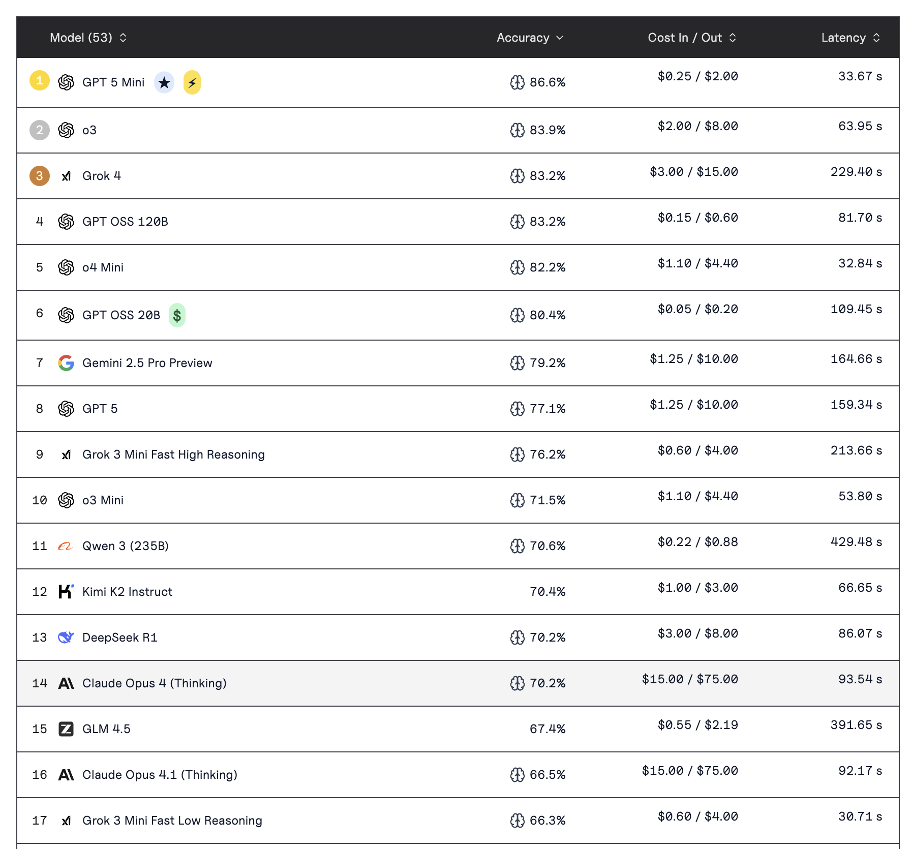Click the bronze rank 3 medal badge
911x849 pixels.
40,176
